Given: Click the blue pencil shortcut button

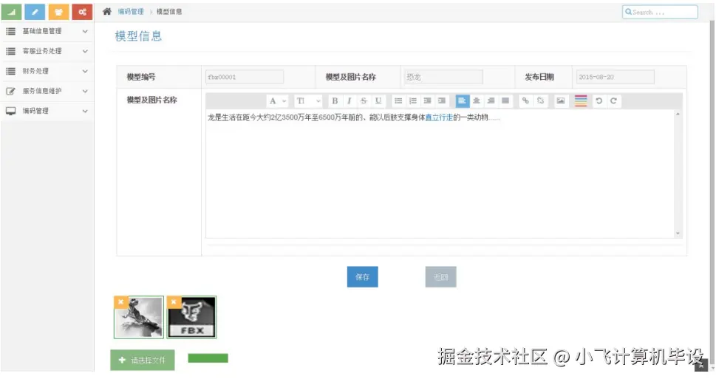Looking at the screenshot, I should tap(35, 12).
